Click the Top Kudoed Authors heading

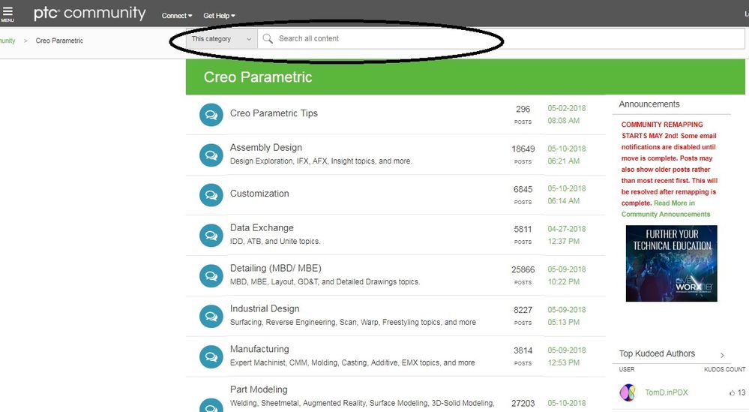pos(657,353)
